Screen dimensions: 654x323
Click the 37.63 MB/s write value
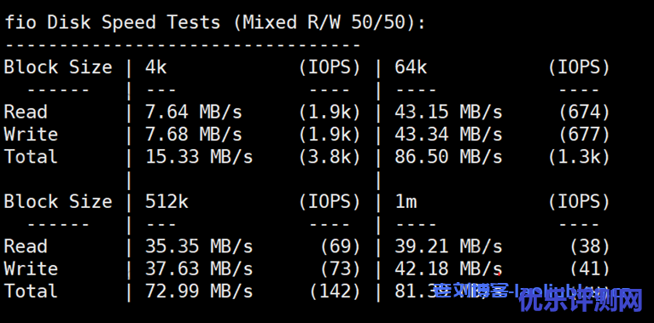point(199,269)
